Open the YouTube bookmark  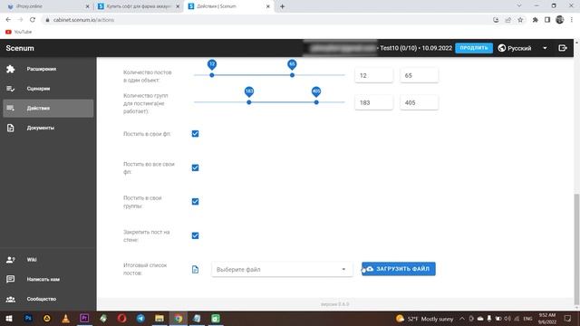(x=18, y=32)
